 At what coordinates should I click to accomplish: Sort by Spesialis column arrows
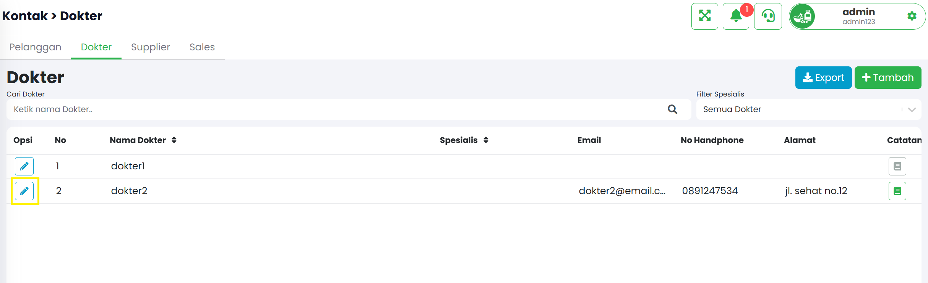486,140
